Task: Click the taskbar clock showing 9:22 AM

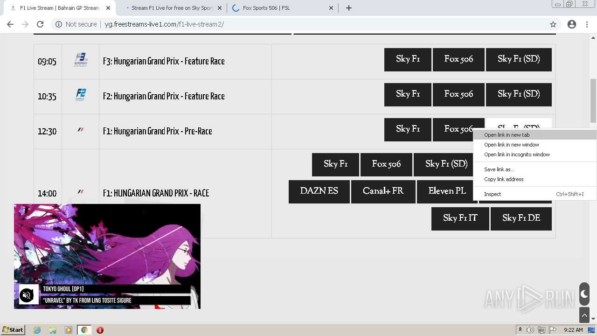Action: coord(573,330)
